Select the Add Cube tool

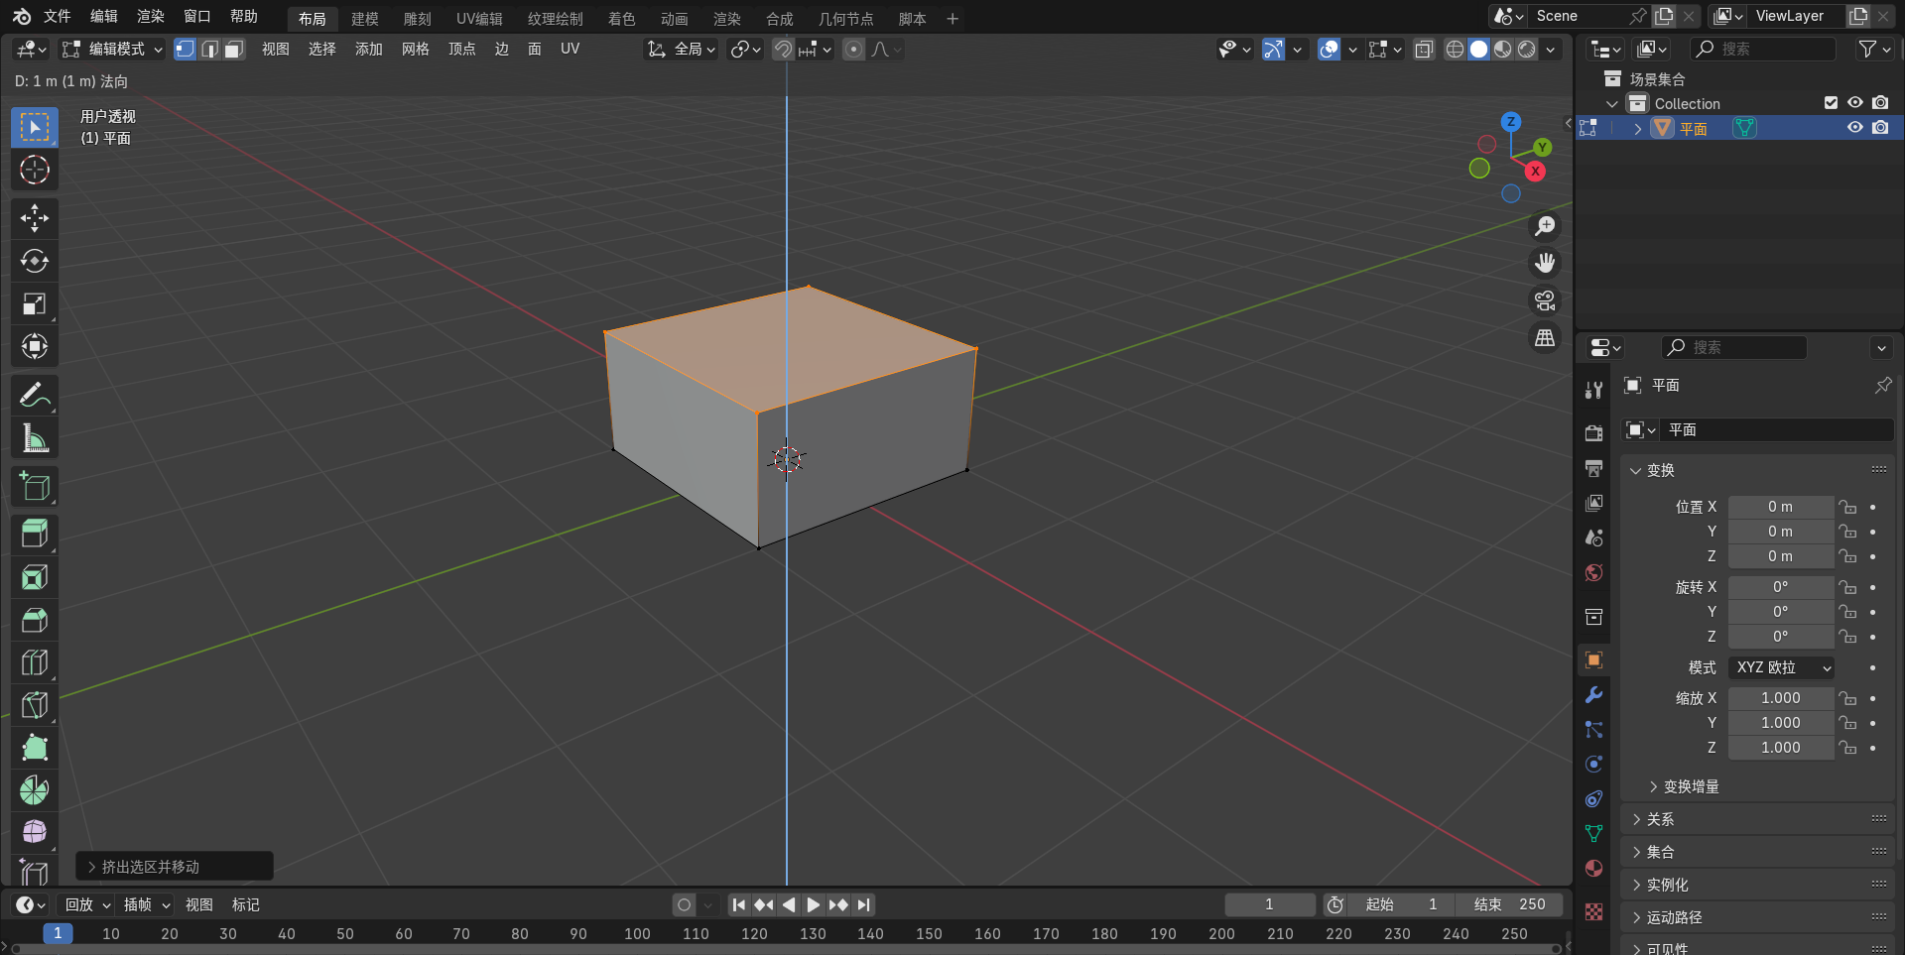[35, 486]
